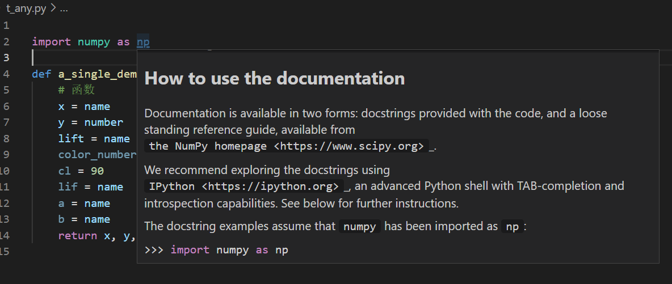Open the breadcrumb ellipsis after t_any.py

[x=64, y=9]
